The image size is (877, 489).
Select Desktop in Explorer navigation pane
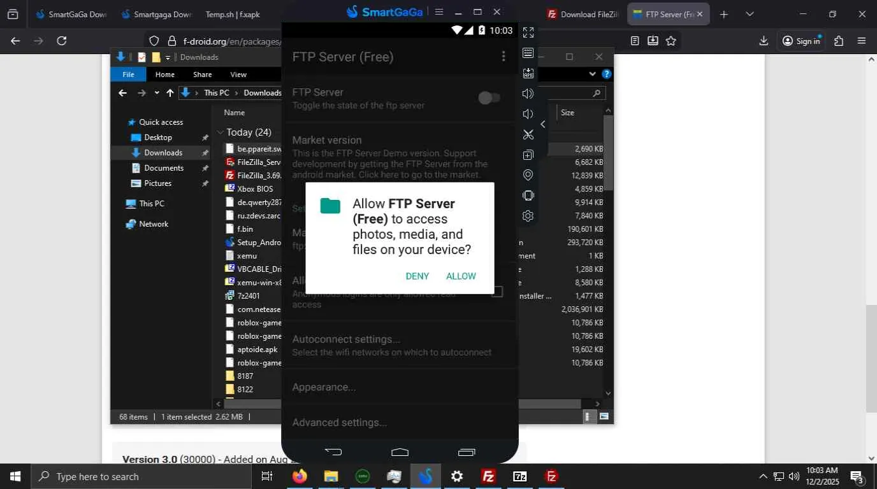click(x=158, y=138)
